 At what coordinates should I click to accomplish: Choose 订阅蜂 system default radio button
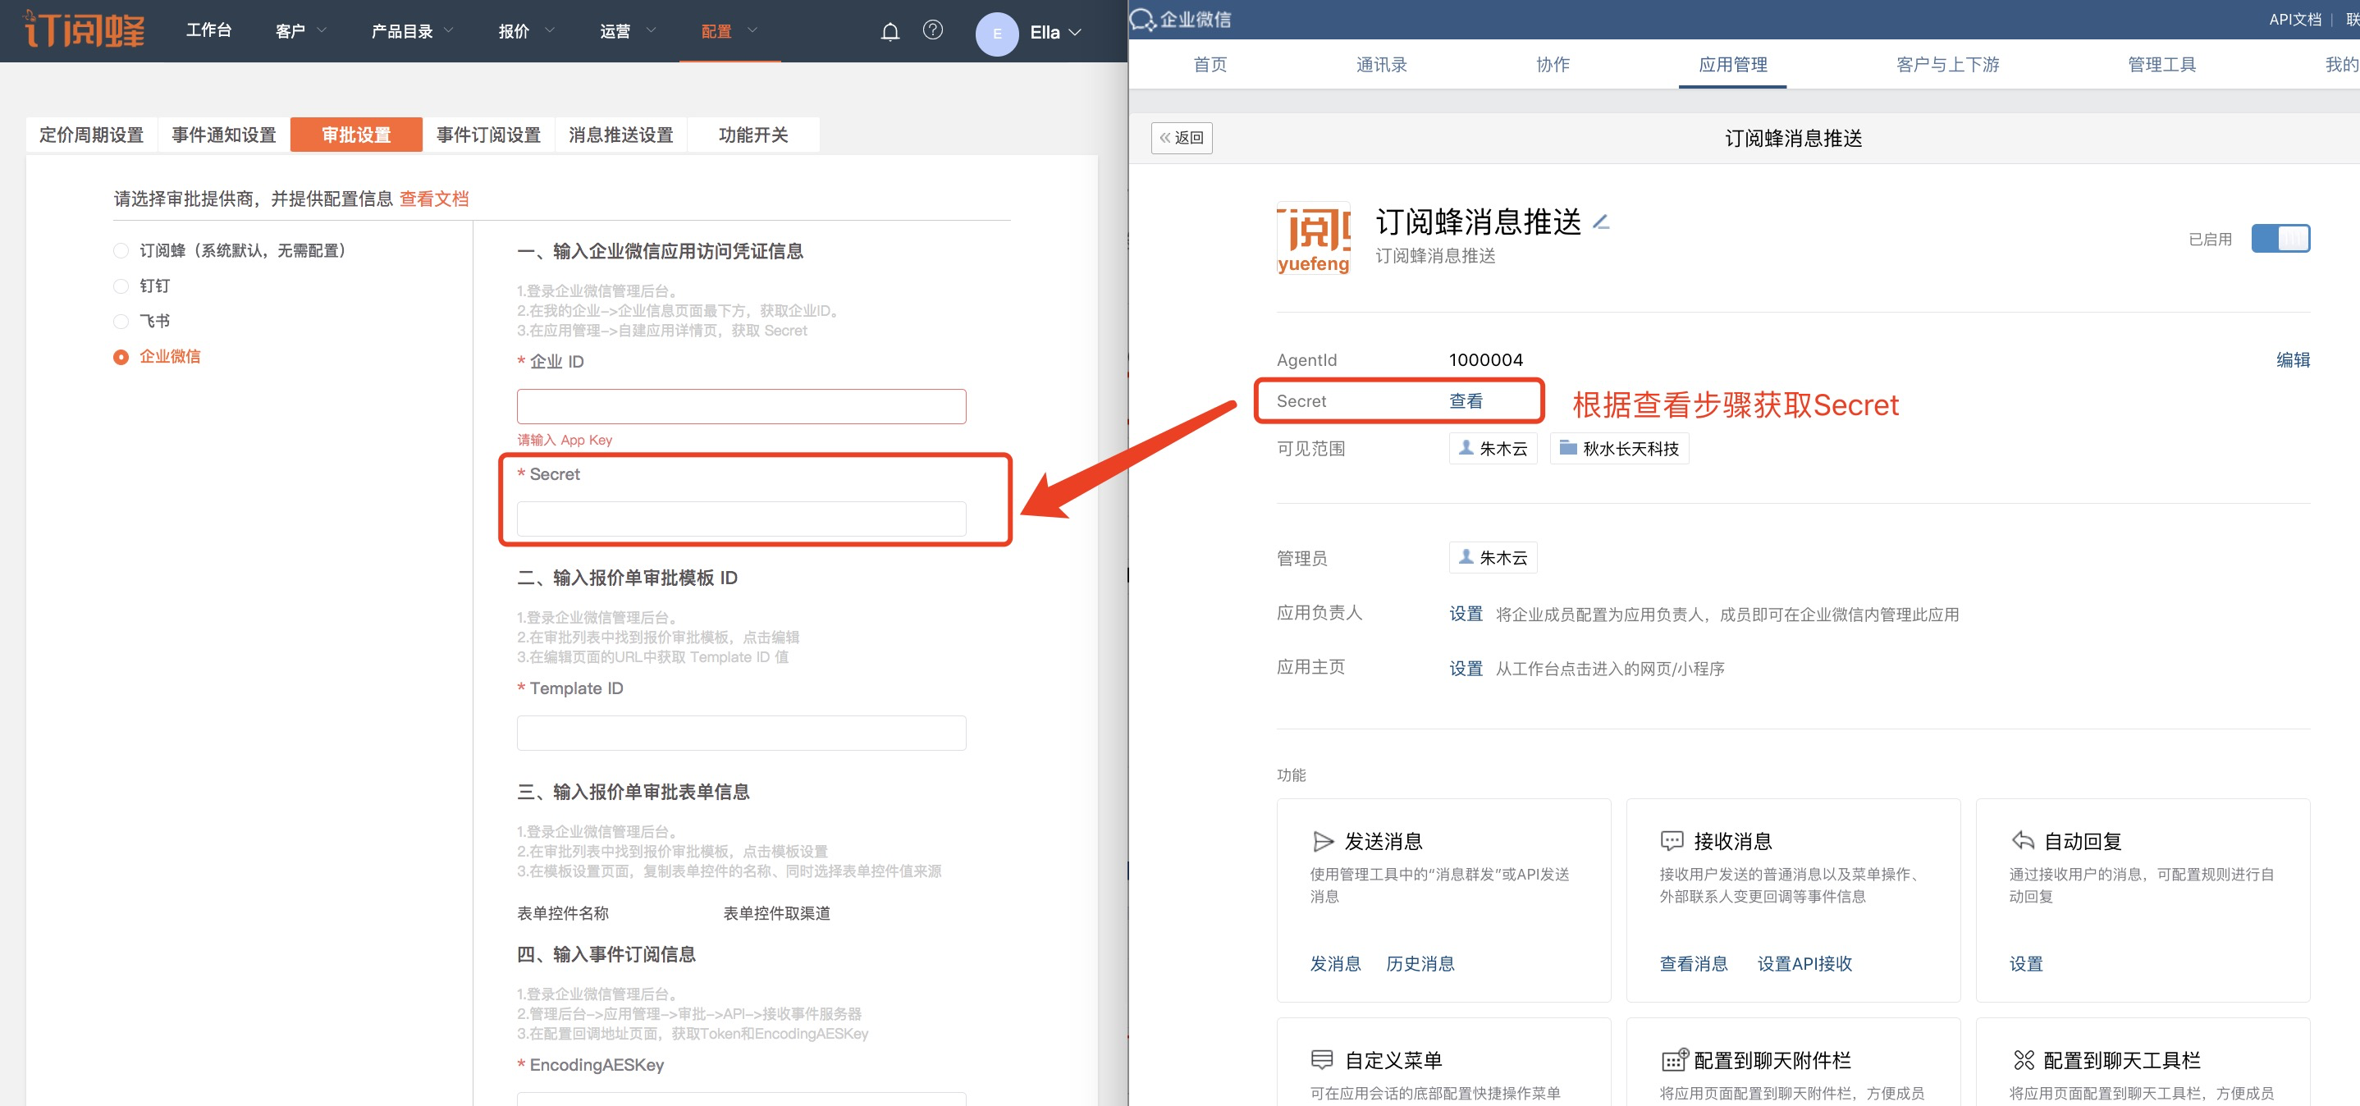click(121, 251)
